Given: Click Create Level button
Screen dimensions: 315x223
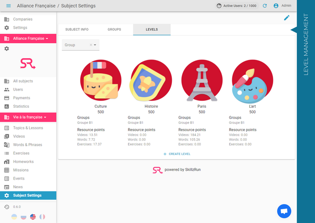Looking at the screenshot, I should pyautogui.click(x=177, y=154).
